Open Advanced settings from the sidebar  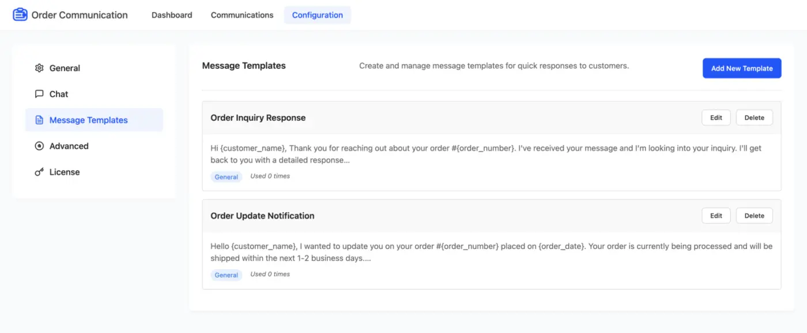pyautogui.click(x=69, y=146)
